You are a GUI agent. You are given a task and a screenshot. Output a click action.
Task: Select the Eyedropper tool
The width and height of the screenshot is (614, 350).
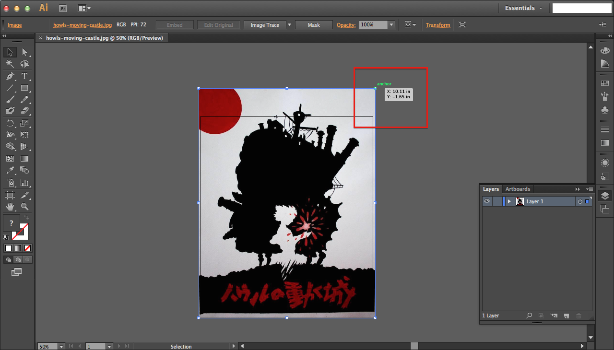[10, 171]
